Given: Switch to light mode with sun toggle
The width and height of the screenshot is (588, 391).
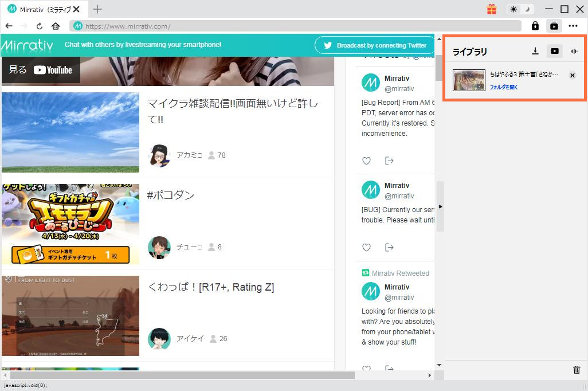Looking at the screenshot, I should coord(513,9).
